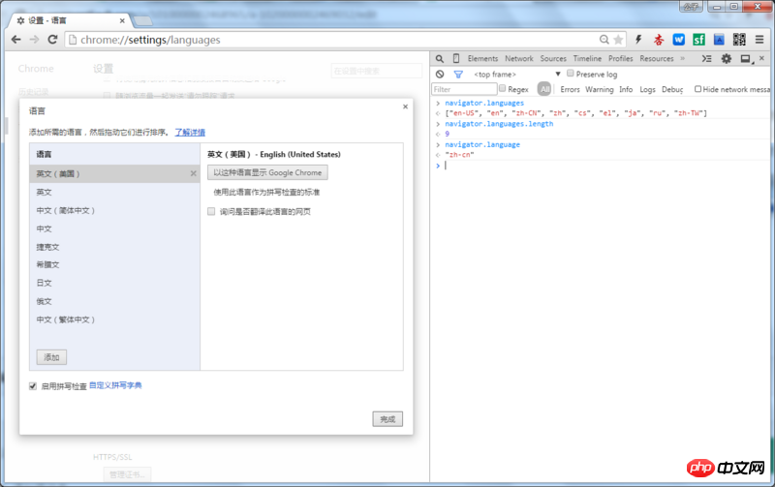Expand the navigator.languages array output
The width and height of the screenshot is (775, 487).
575,113
